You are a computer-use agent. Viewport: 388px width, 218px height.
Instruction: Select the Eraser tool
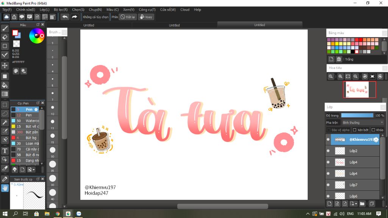(5, 37)
